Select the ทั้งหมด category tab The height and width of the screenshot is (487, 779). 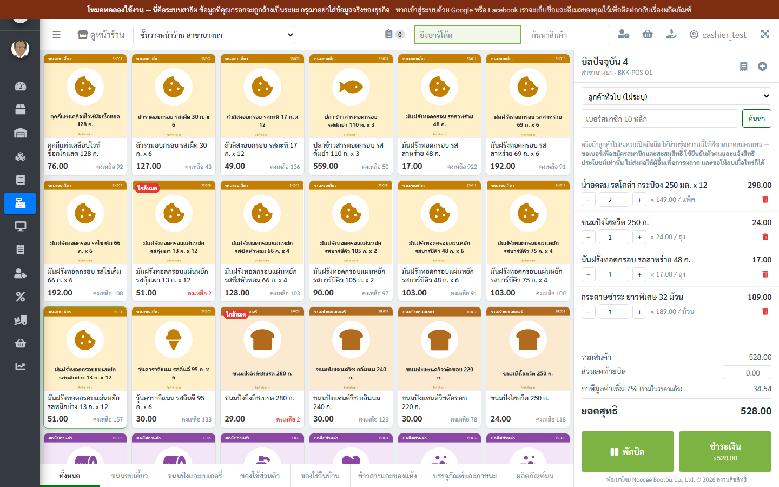pos(70,476)
